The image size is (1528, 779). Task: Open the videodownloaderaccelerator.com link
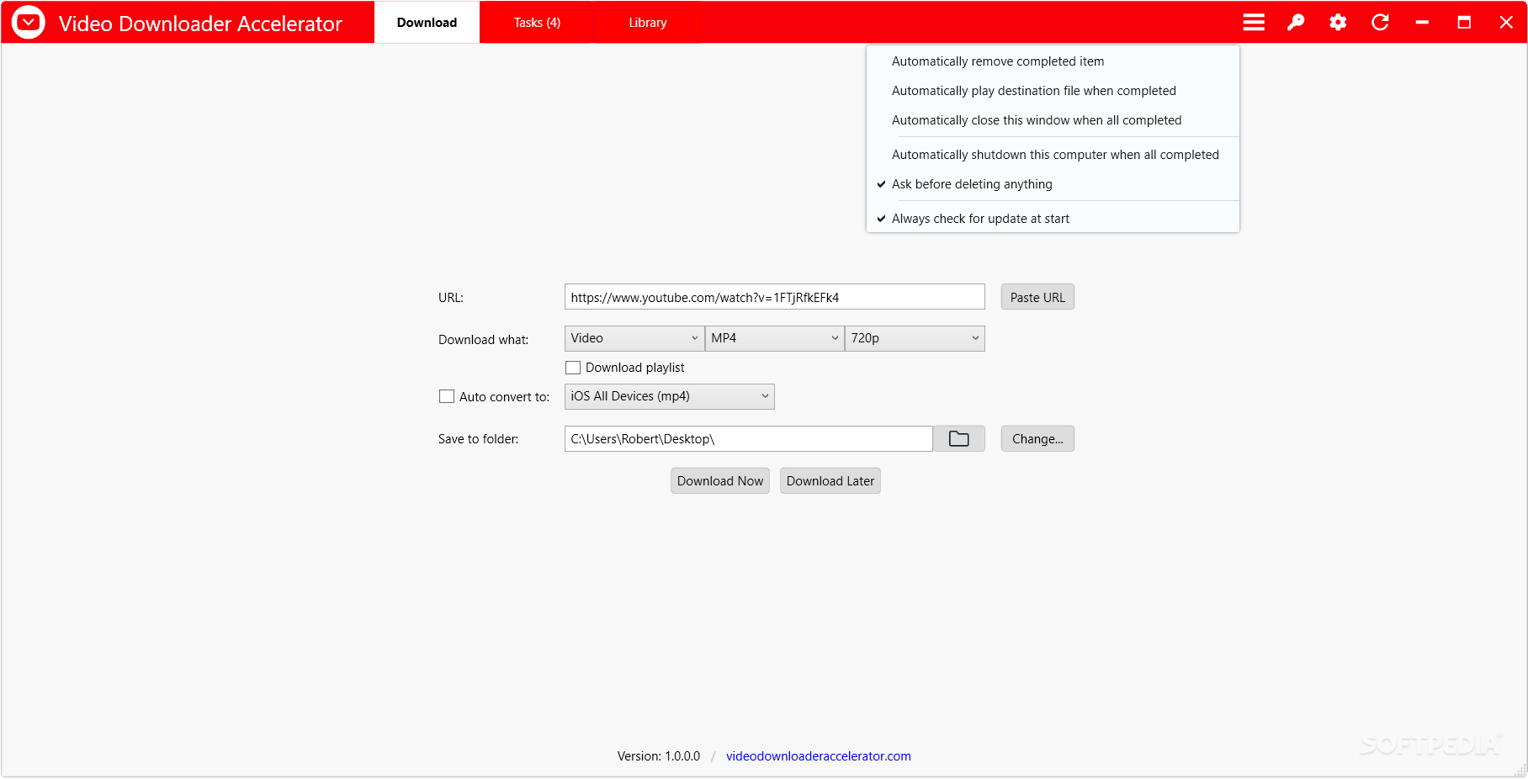point(819,756)
